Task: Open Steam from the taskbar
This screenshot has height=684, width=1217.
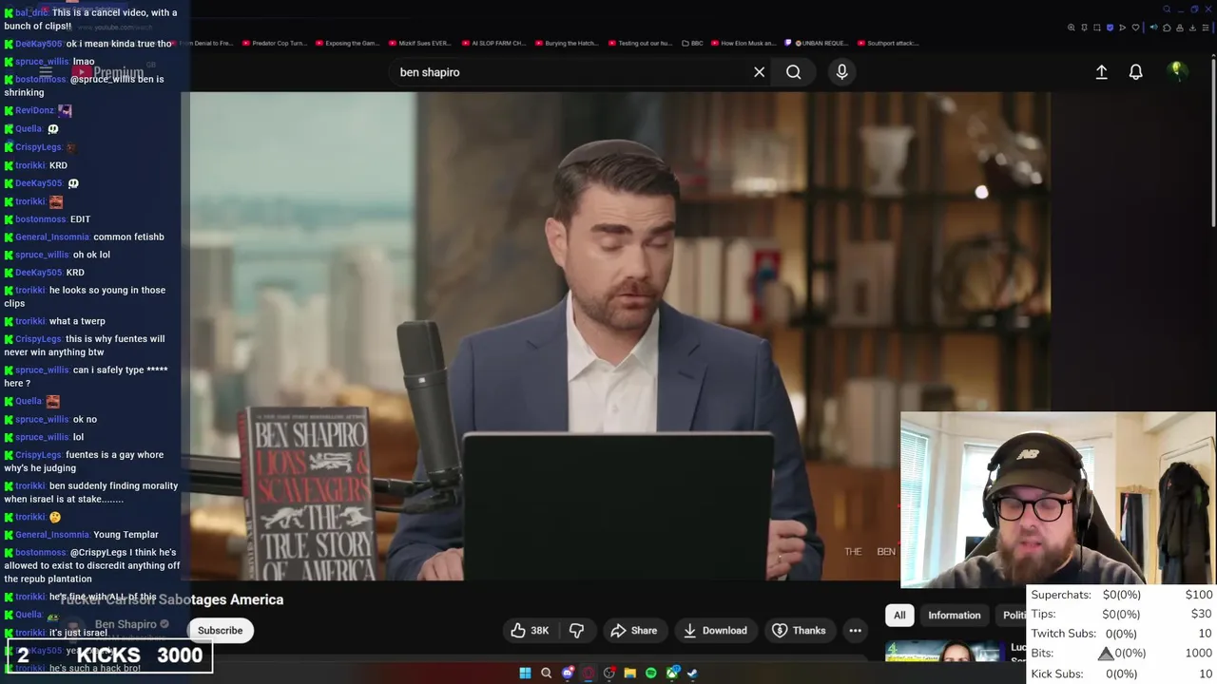Action: pos(692,673)
